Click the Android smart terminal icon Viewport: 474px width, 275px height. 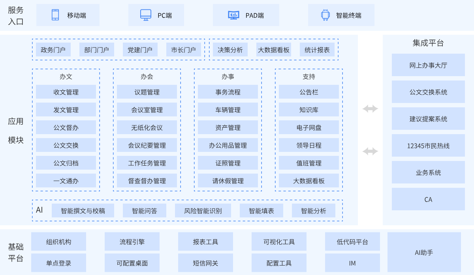click(x=325, y=15)
